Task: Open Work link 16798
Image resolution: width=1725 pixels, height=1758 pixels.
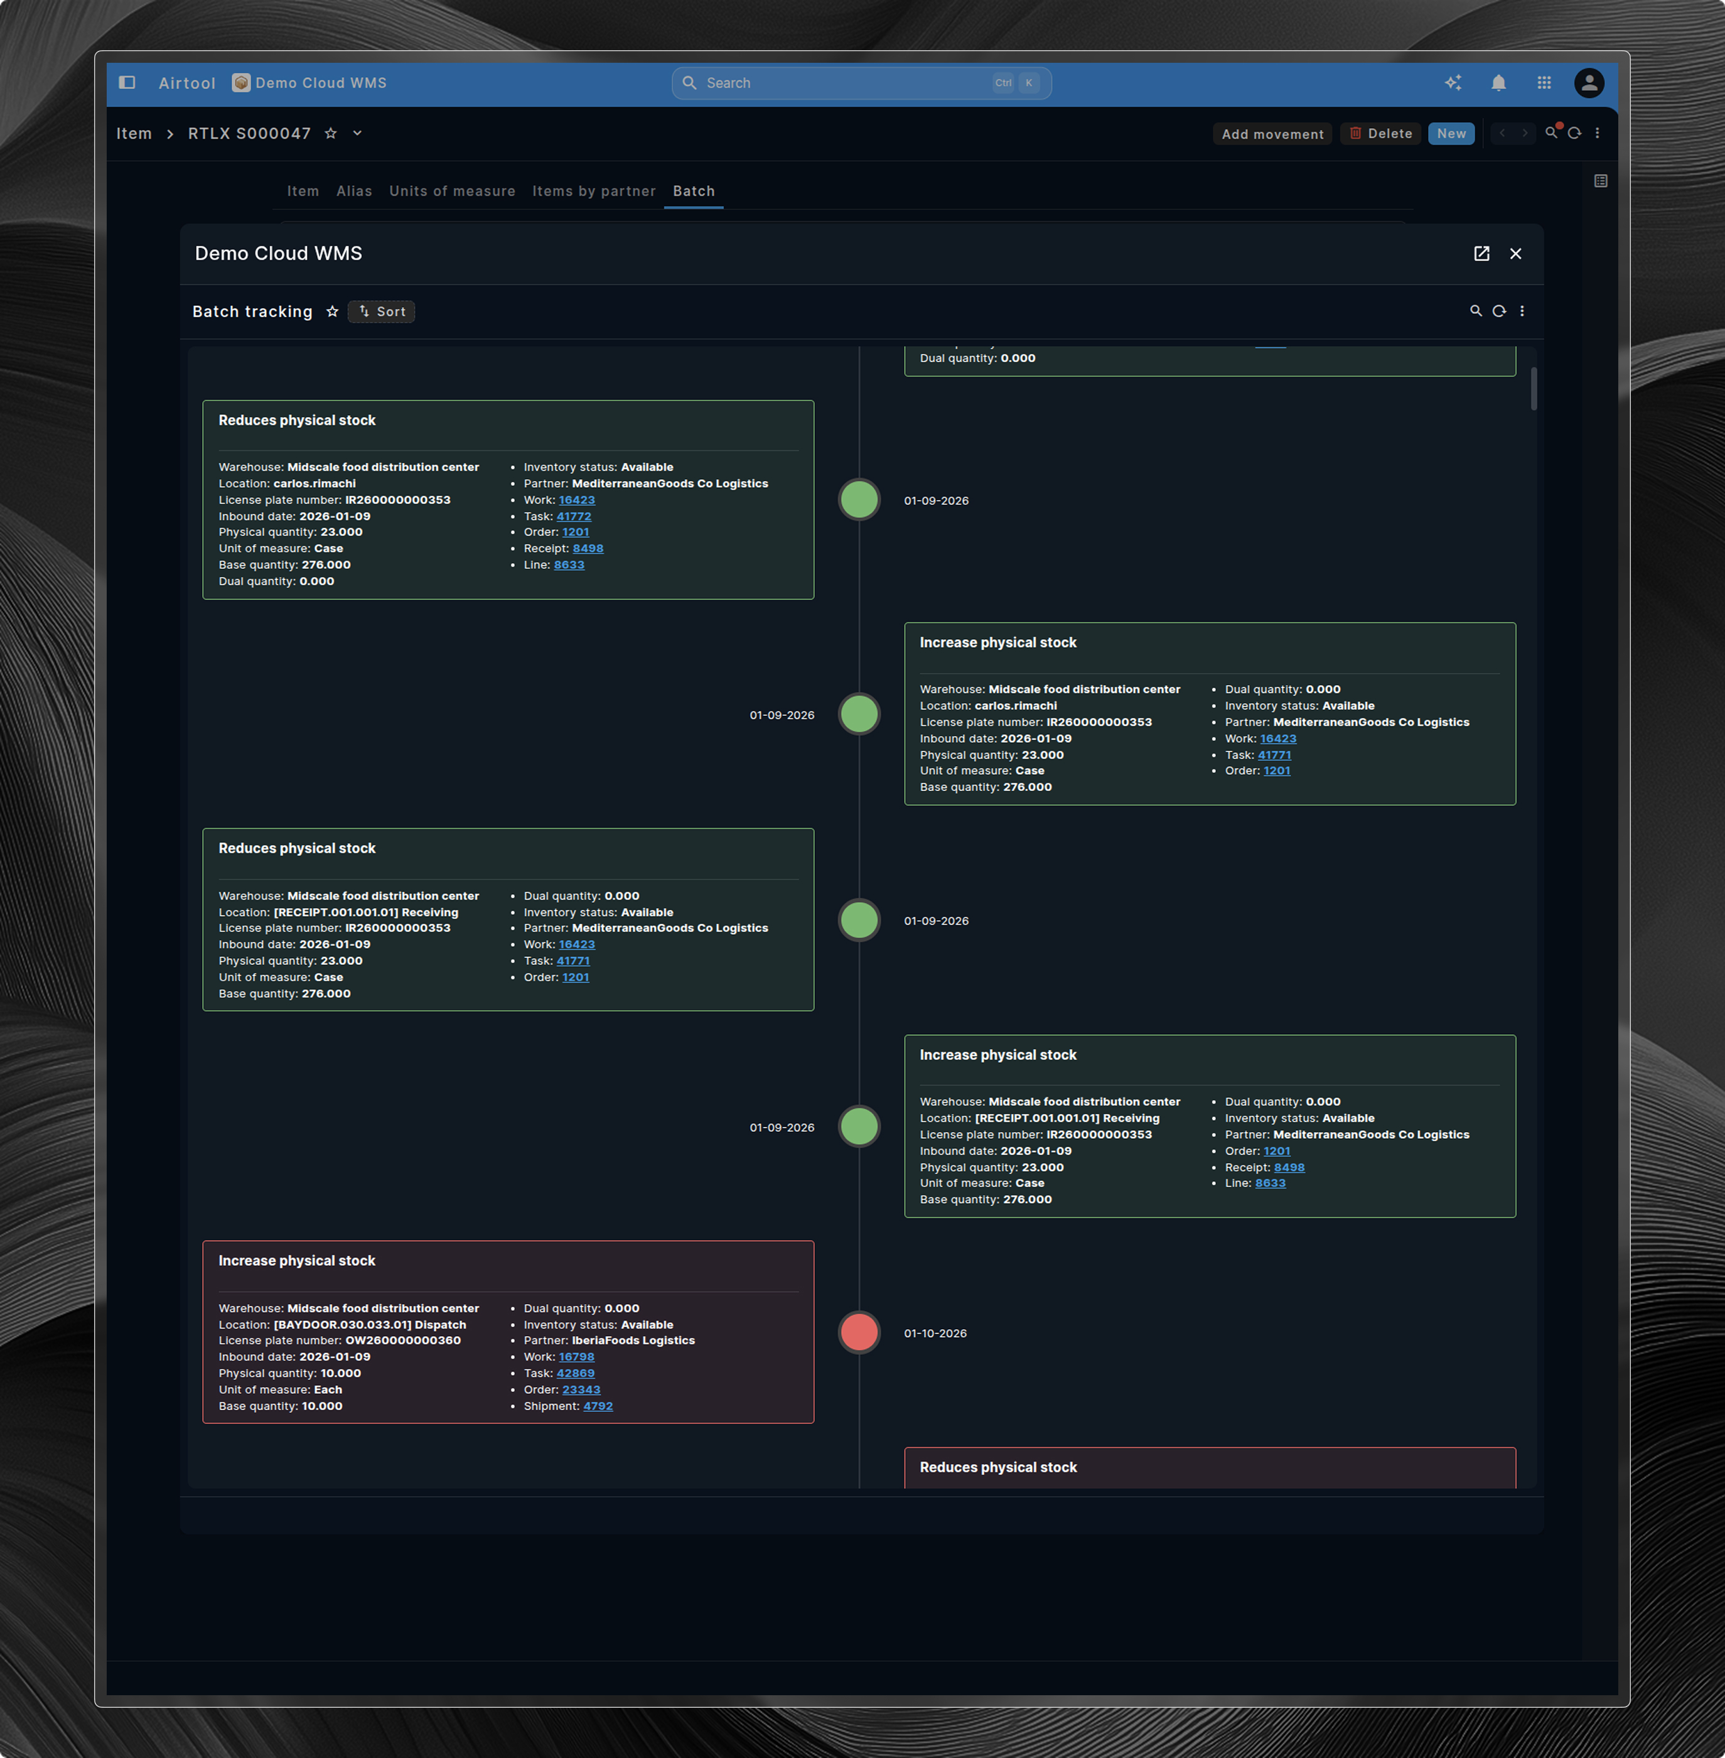Action: click(x=576, y=1357)
